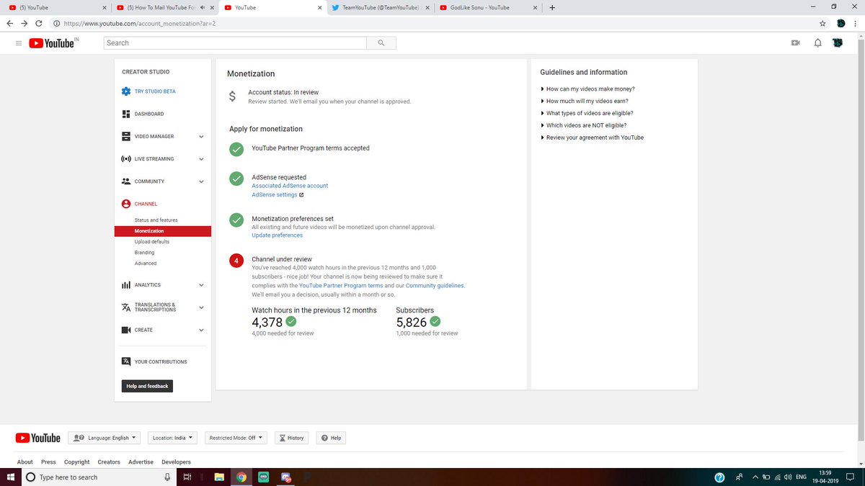This screenshot has height=486, width=865.
Task: Open Status and features in the sidebar
Action: (x=156, y=220)
